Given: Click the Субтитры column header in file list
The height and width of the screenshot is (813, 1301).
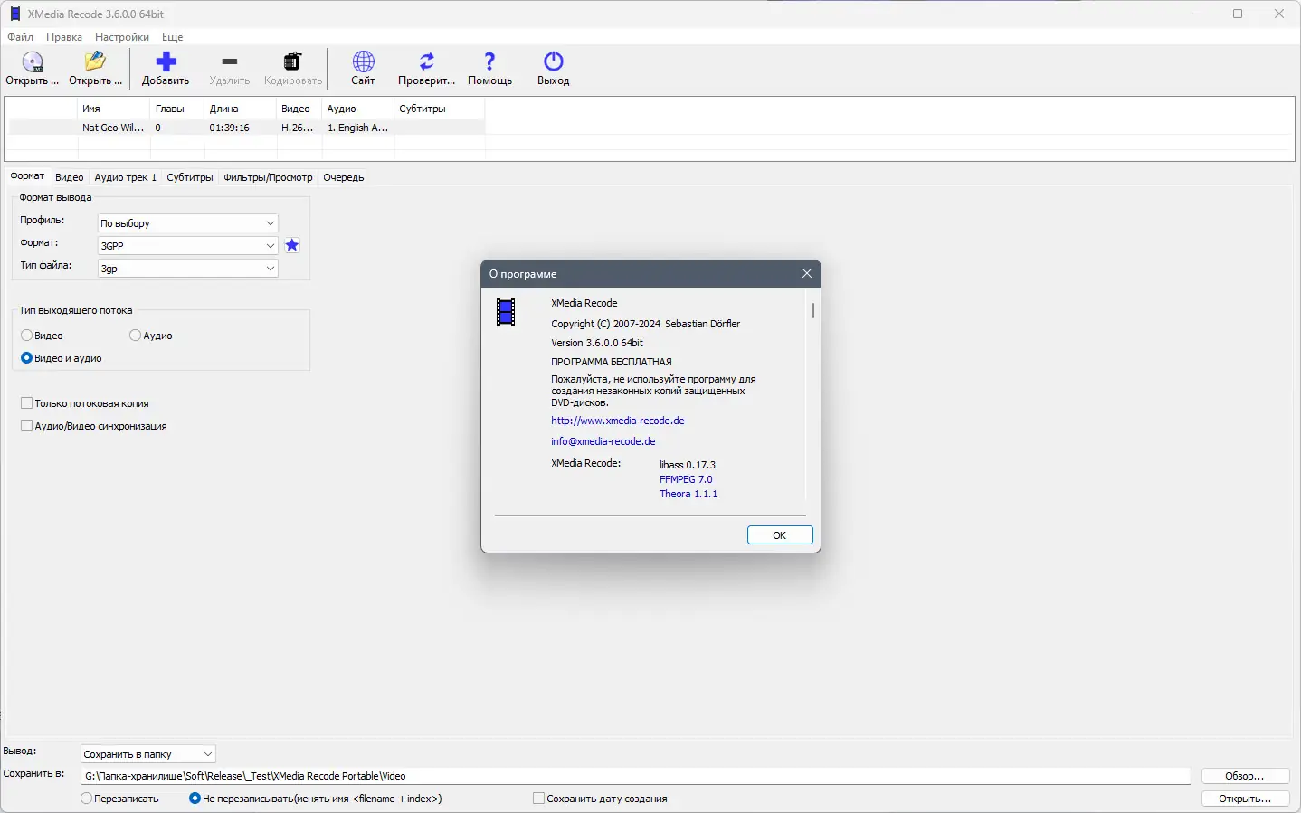Looking at the screenshot, I should click(x=440, y=109).
